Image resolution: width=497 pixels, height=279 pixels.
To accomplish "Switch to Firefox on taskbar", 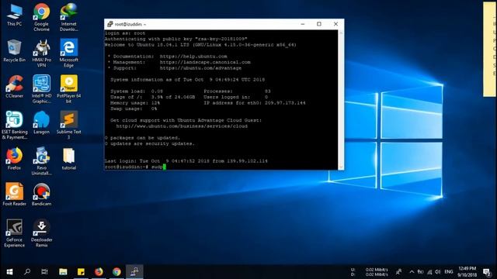I will (99, 272).
